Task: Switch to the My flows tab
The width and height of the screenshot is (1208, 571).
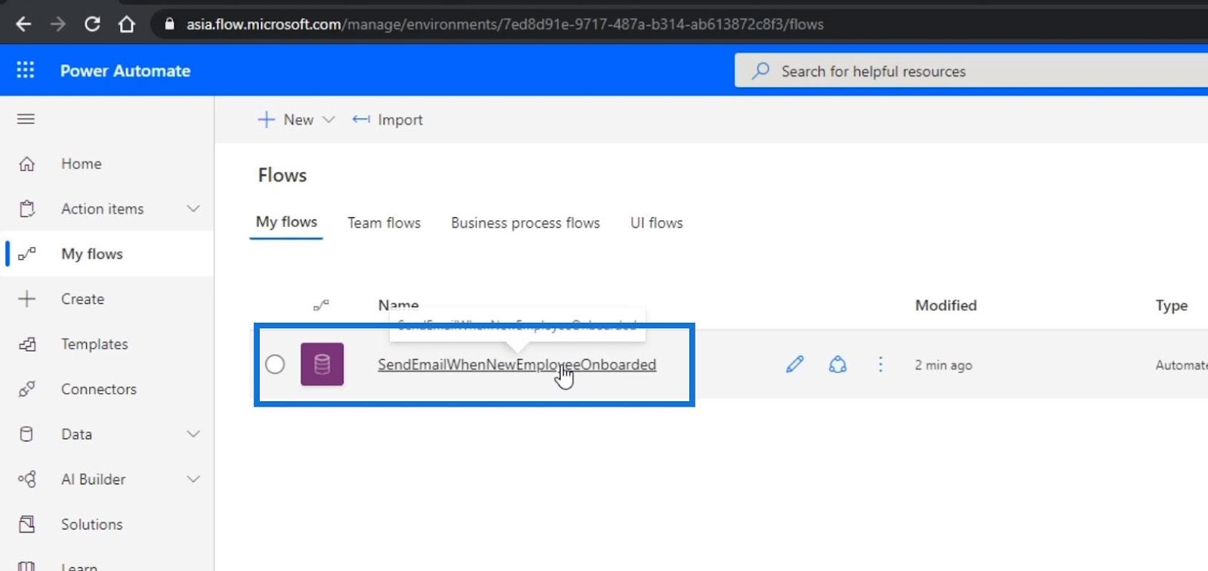Action: tap(286, 223)
